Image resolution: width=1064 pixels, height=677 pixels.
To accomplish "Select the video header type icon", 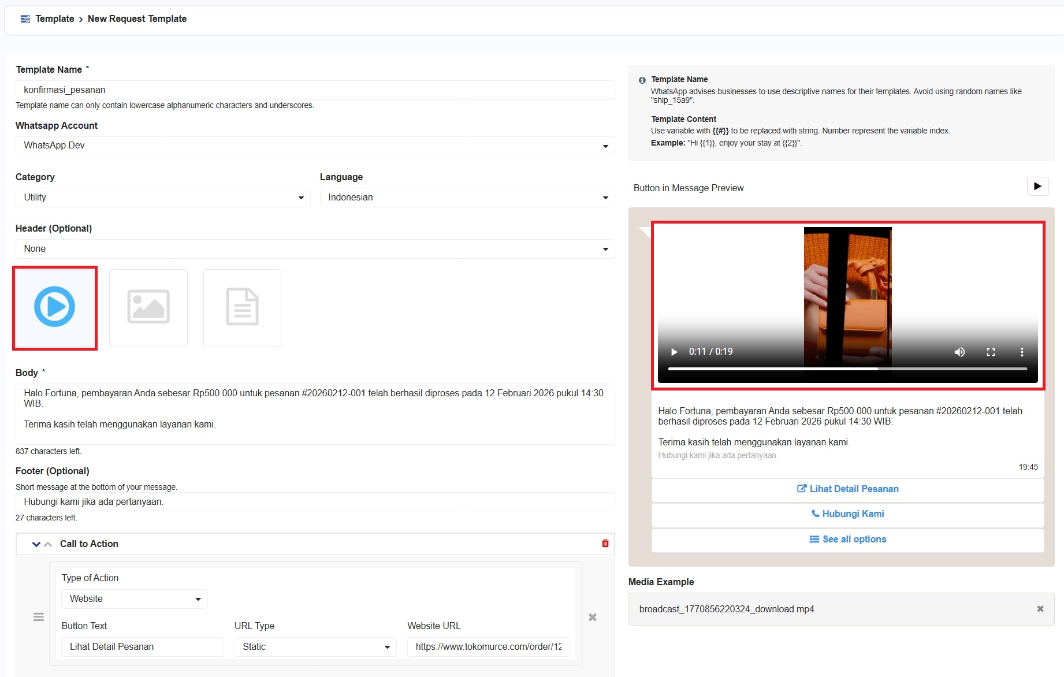I will [x=55, y=307].
